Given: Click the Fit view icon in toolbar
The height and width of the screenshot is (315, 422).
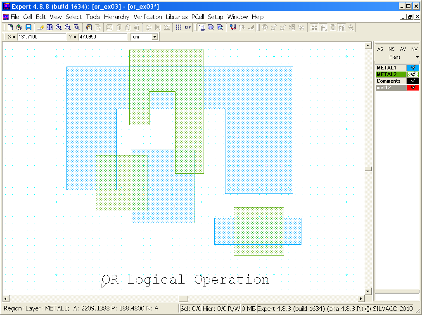Looking at the screenshot, I should (x=50, y=27).
